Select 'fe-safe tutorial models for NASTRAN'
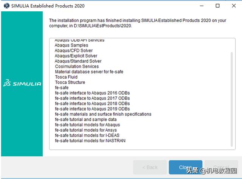The image size is (242, 179). click(x=90, y=140)
